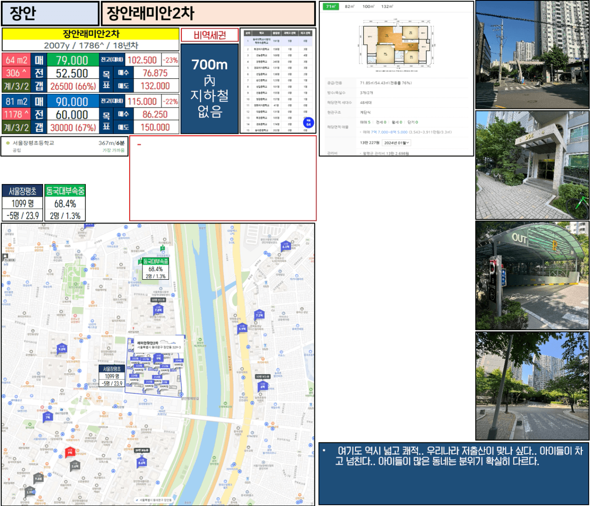The height and width of the screenshot is (506, 590).
Task: Click the 10명 보는중 viewer badge near 7.8억
Action: 158,300
